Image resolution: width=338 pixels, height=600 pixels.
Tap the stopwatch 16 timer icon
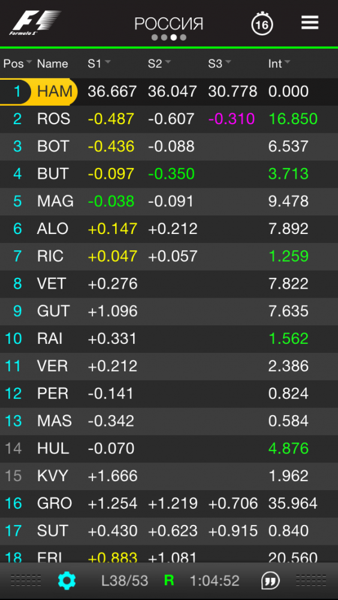262,24
